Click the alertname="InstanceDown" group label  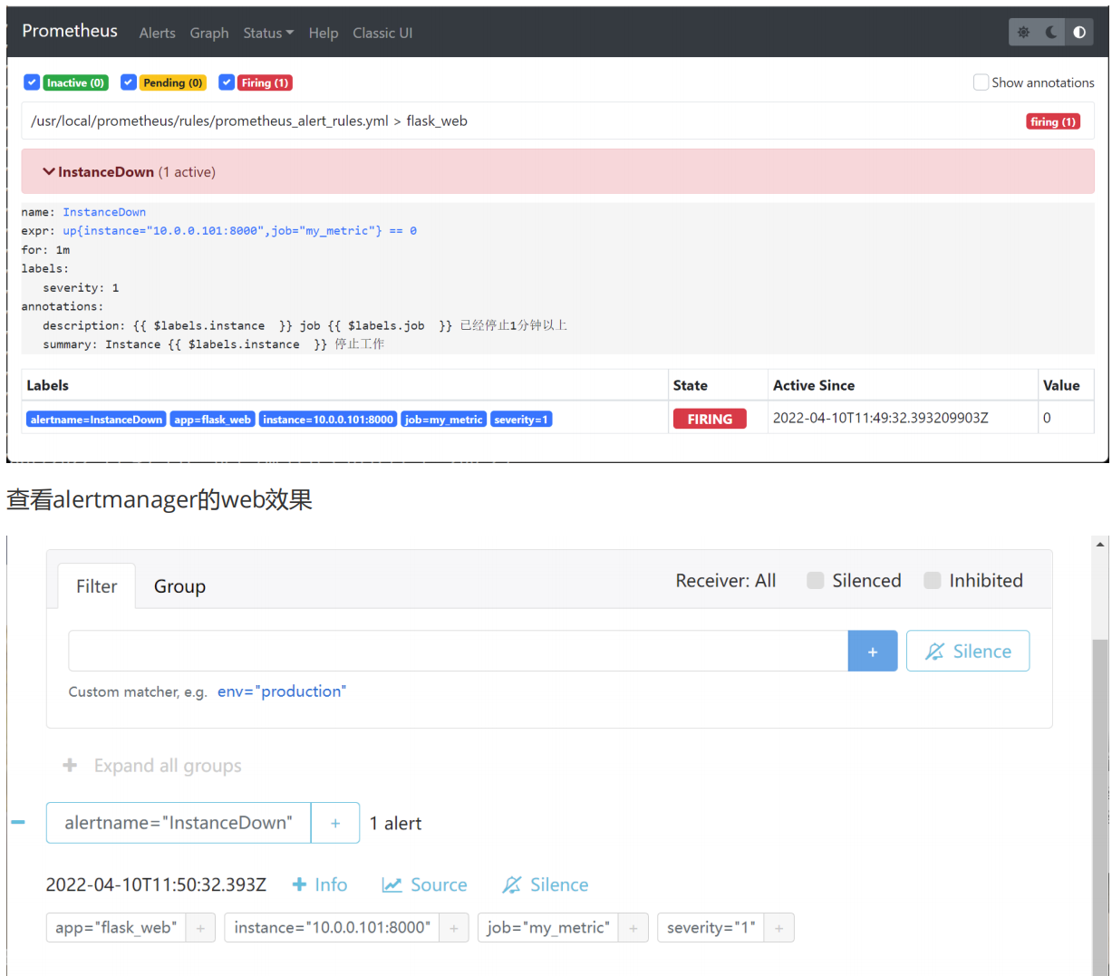(179, 823)
